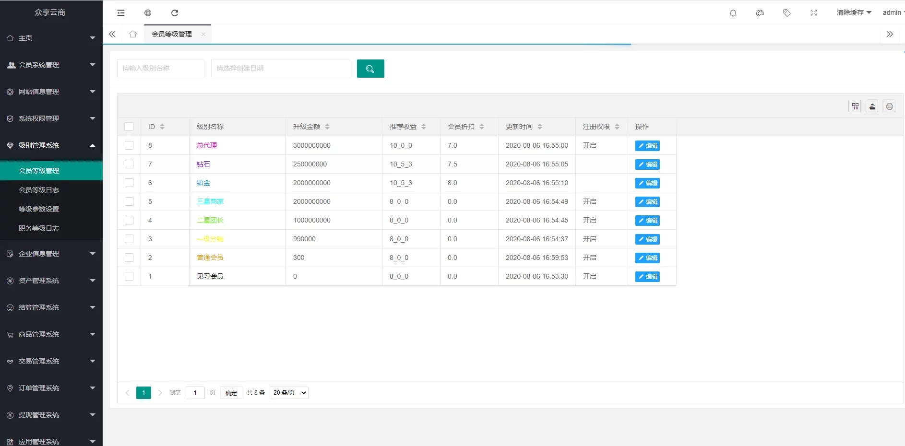Open the column filter grid icon

(855, 106)
